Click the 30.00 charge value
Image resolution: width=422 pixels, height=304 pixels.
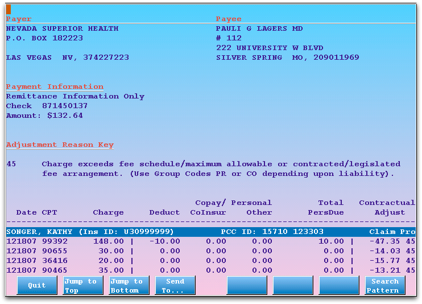point(111,251)
